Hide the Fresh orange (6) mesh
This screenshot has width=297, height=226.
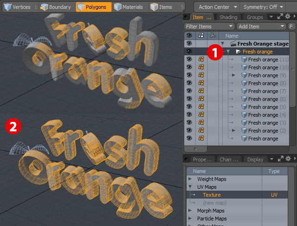(x=189, y=99)
